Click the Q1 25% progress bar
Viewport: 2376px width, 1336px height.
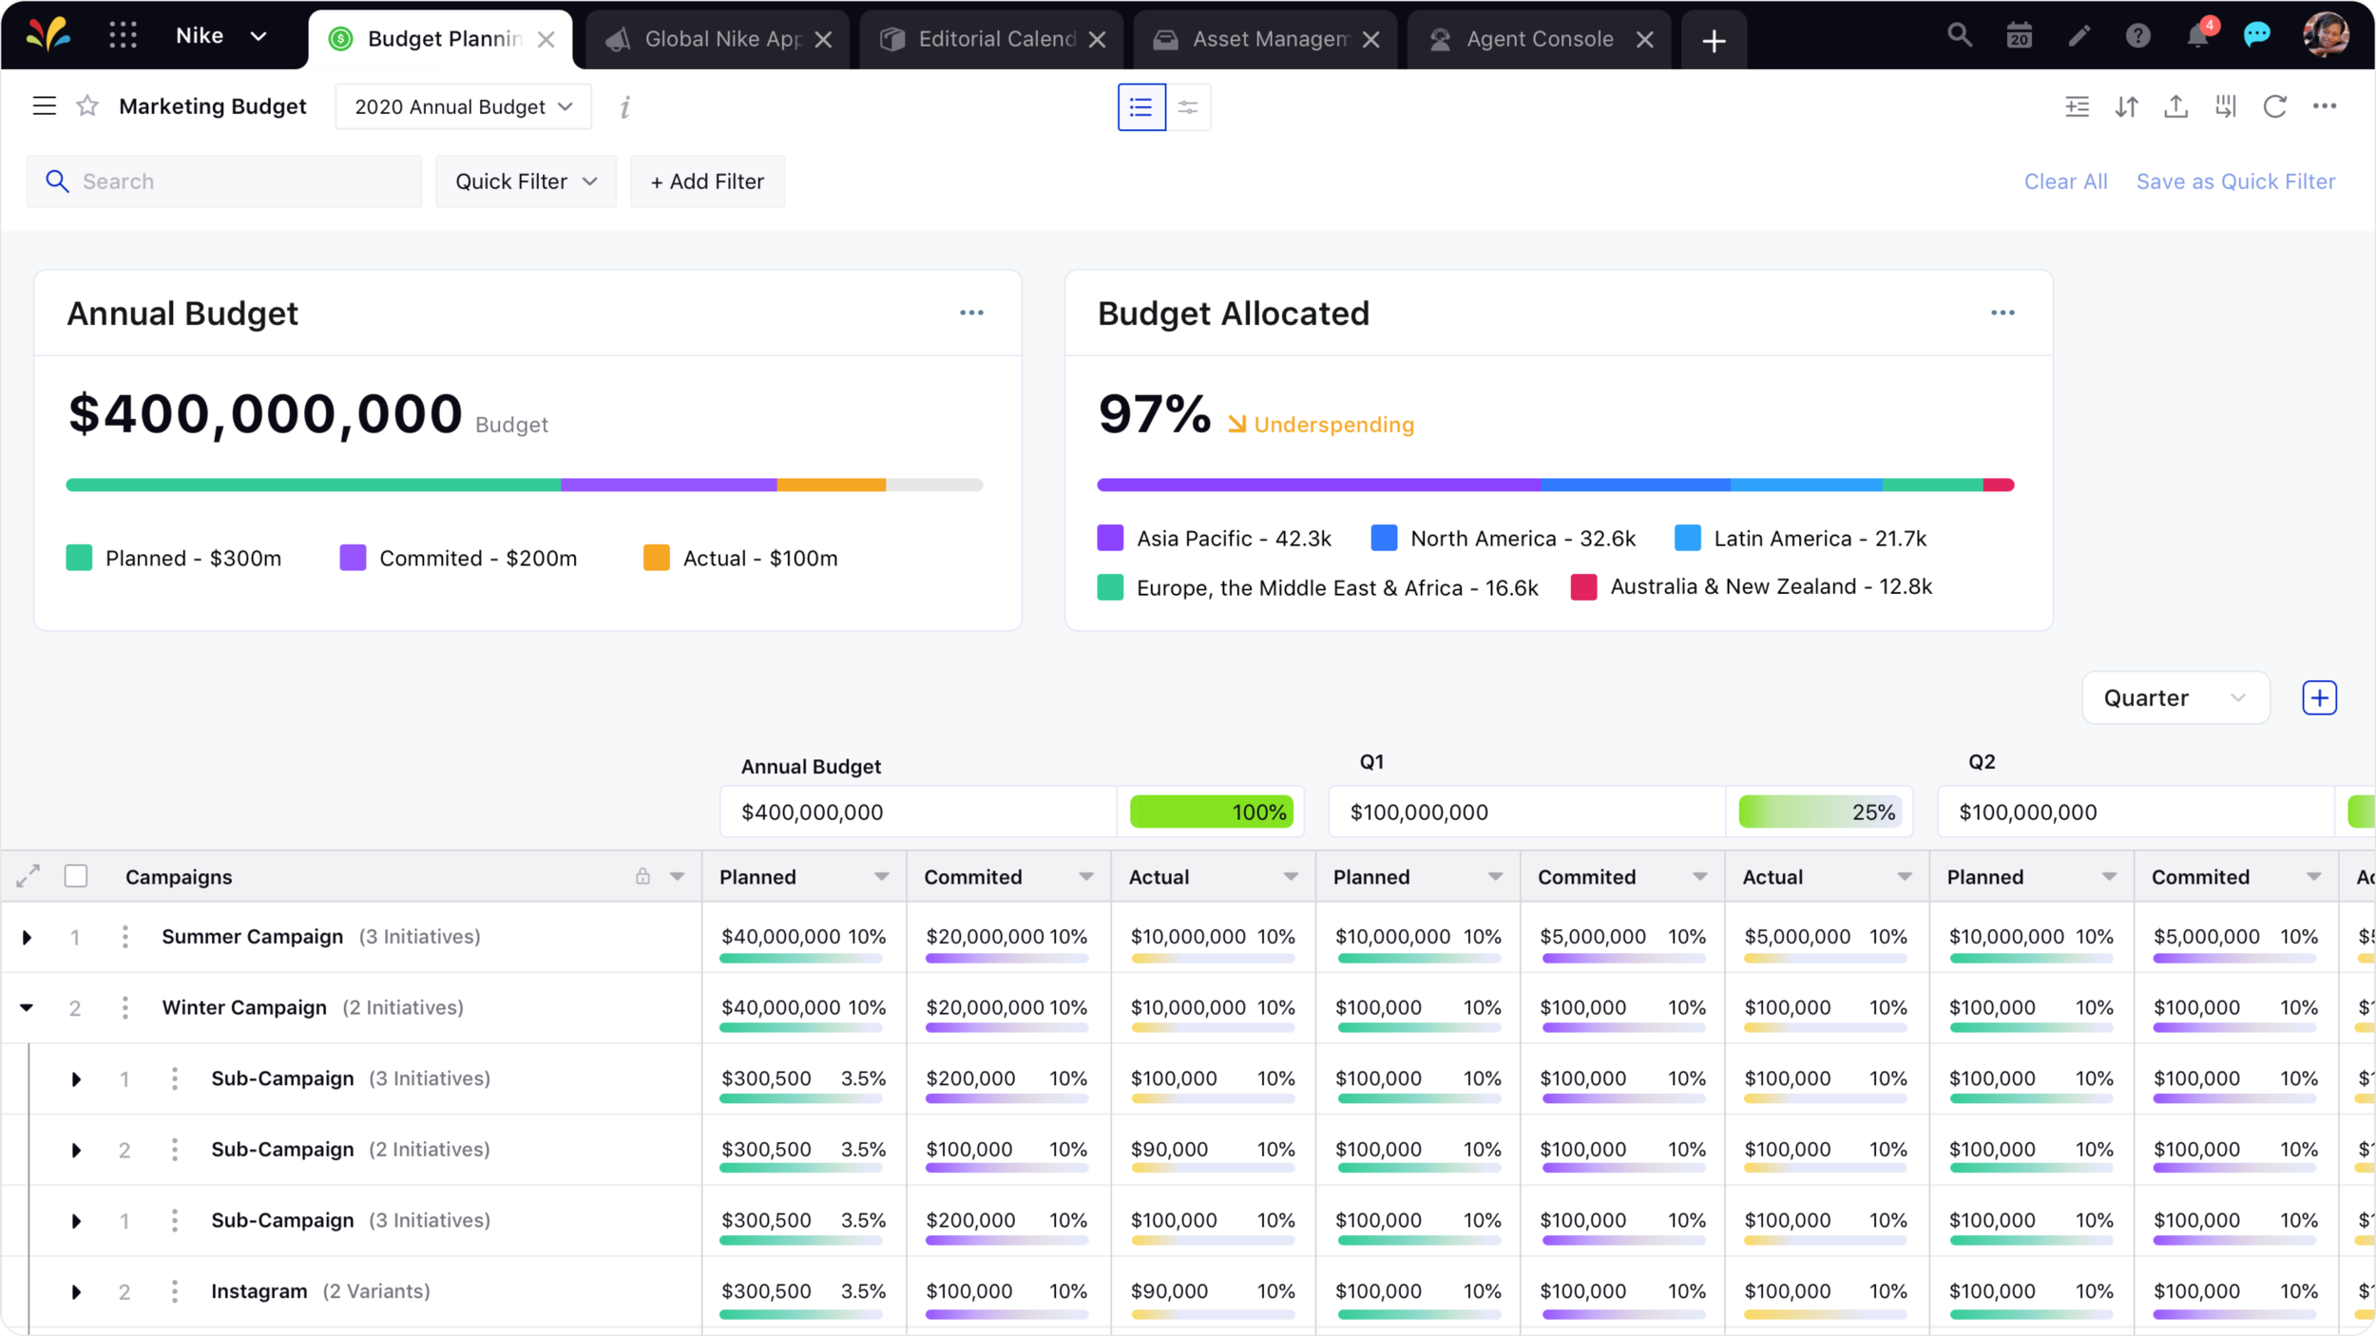1819,812
